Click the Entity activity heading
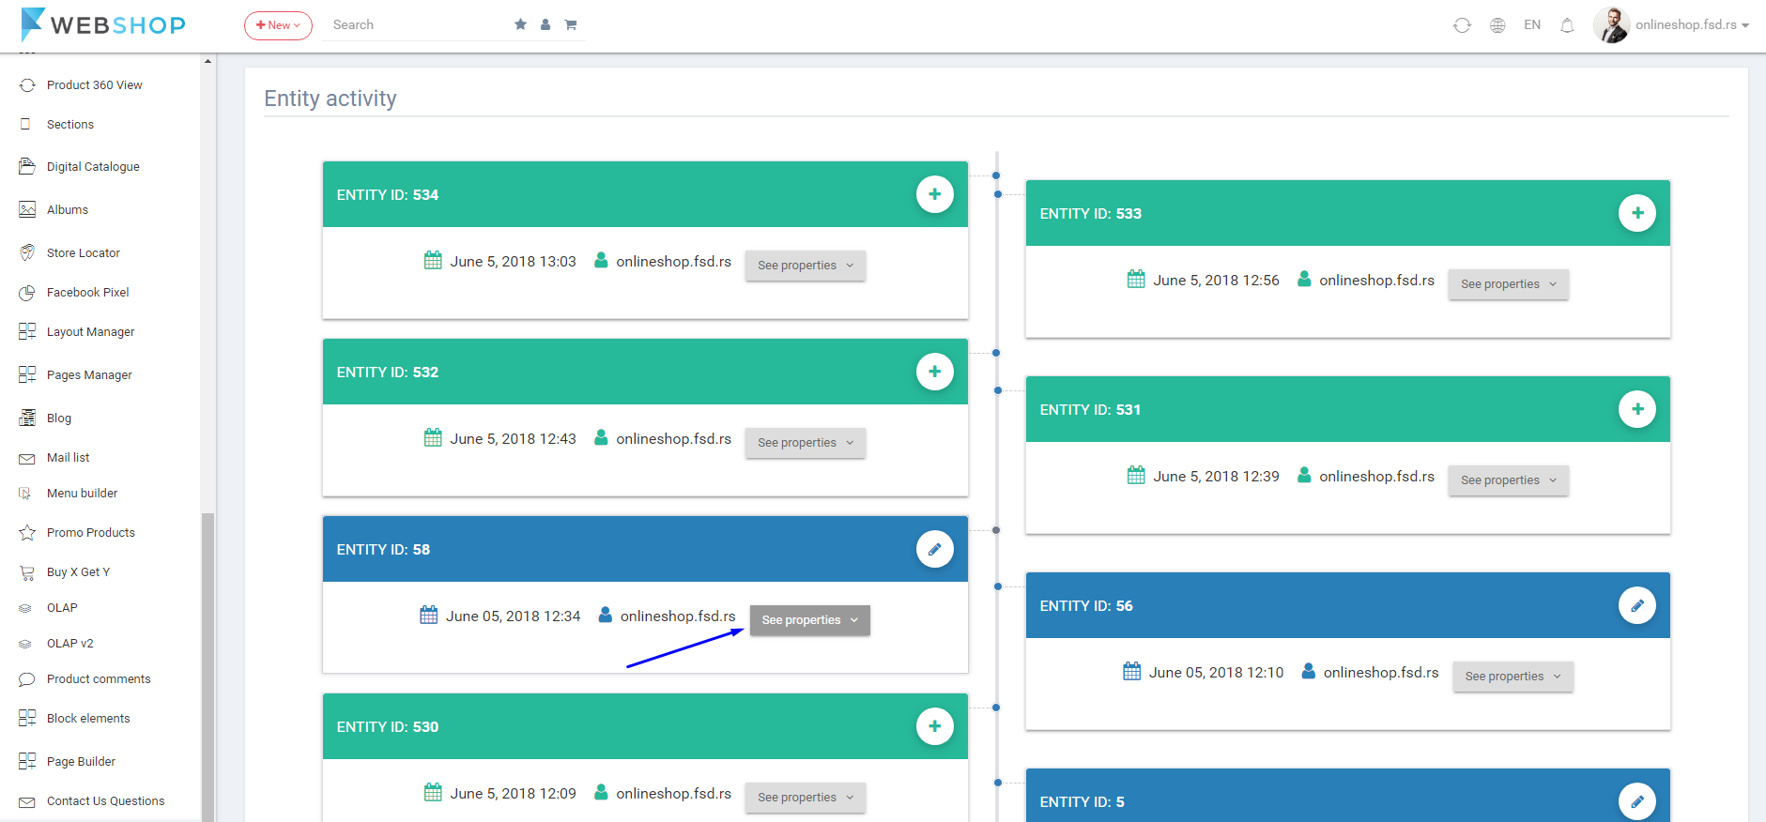Screen dimensions: 1766x822 pos(330,99)
